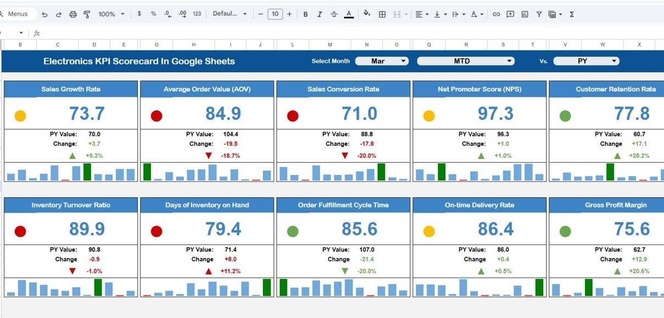Image resolution: width=664 pixels, height=318 pixels.
Task: Click the font size input field
Action: [x=275, y=14]
